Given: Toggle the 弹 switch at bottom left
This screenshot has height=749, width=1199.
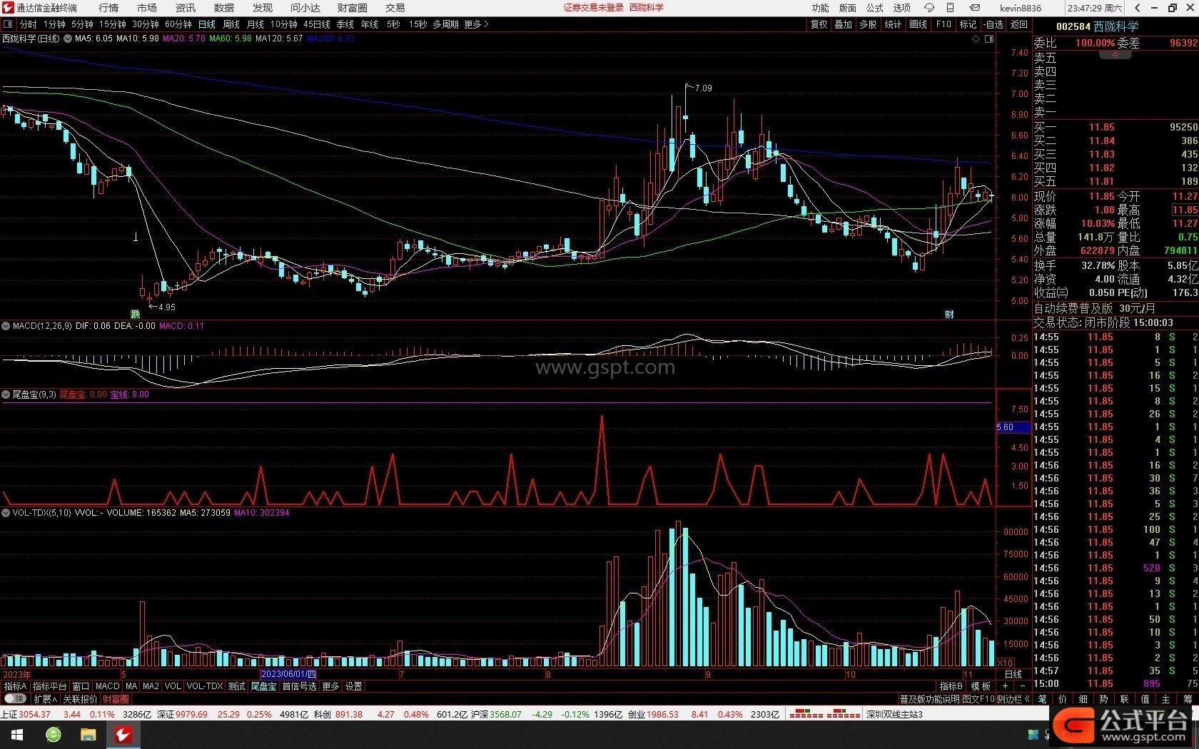Looking at the screenshot, I should click(x=15, y=698).
